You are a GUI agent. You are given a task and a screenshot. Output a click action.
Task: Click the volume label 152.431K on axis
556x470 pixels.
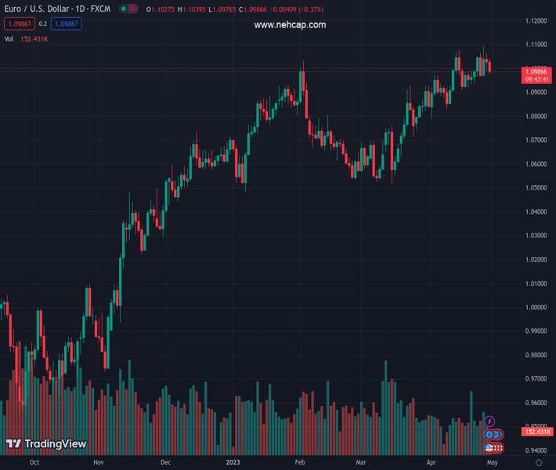click(539, 432)
